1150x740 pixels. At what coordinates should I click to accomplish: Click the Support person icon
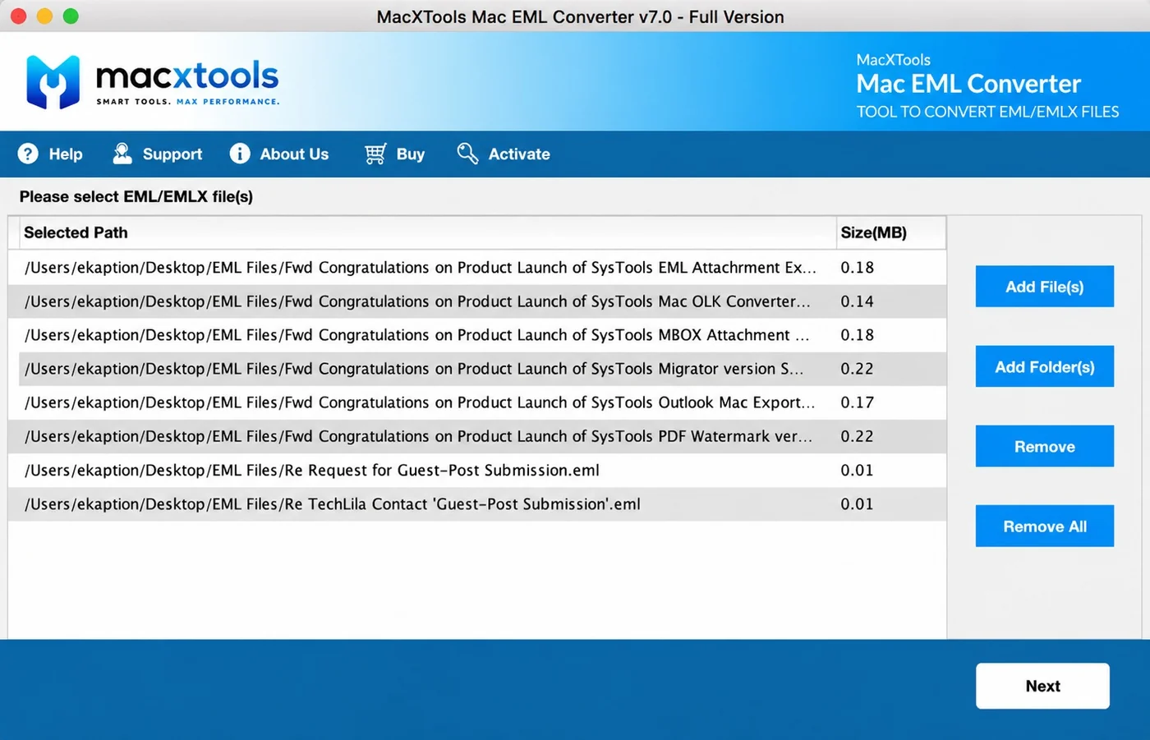(x=122, y=154)
